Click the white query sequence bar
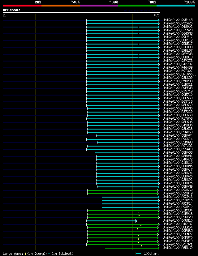Screen dimensions: 198x256 pos(82,13)
